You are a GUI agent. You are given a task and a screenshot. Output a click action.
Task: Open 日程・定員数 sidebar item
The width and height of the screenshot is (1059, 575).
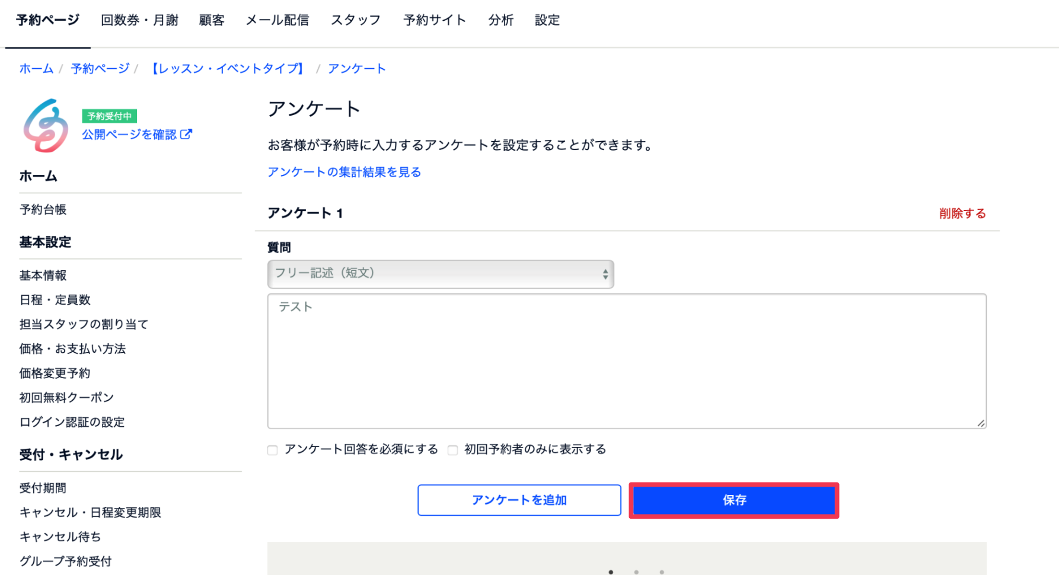[x=55, y=300]
